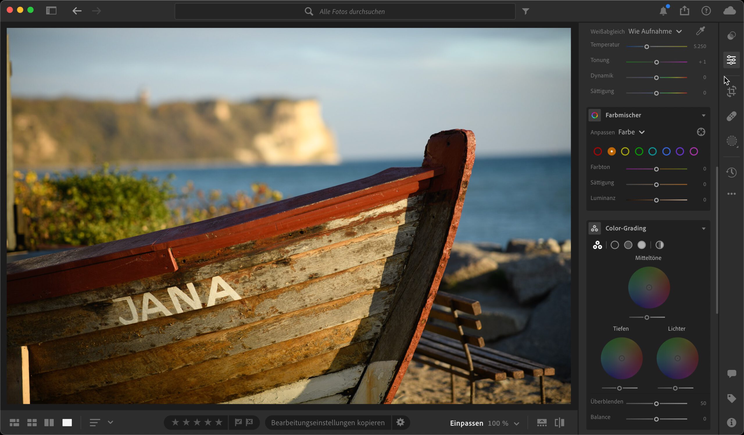Screen dimensions: 744x435
Task: Open the masking tool
Action: point(731,141)
